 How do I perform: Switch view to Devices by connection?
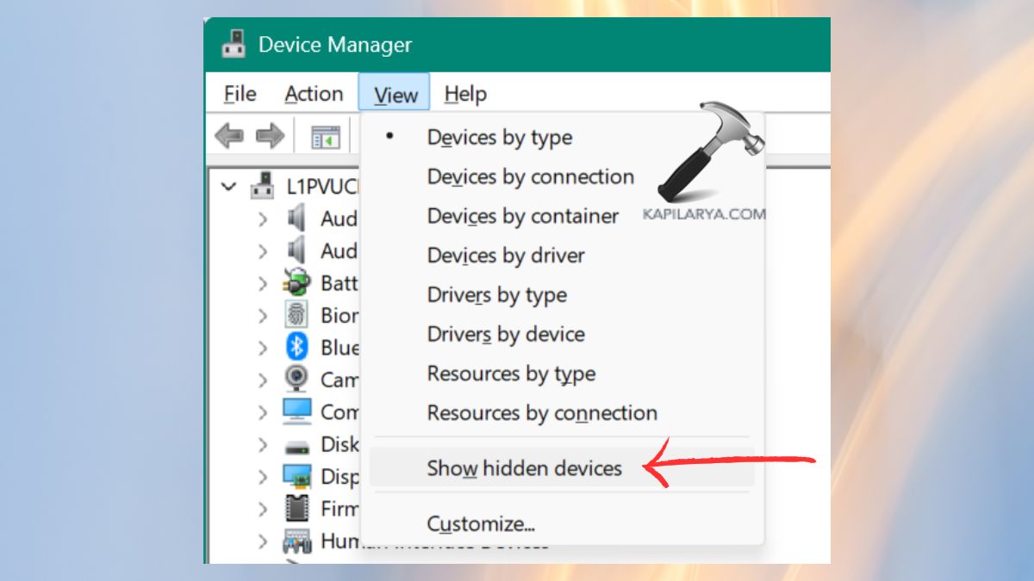(x=530, y=176)
